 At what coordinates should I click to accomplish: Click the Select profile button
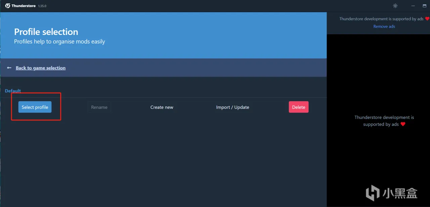click(x=35, y=107)
